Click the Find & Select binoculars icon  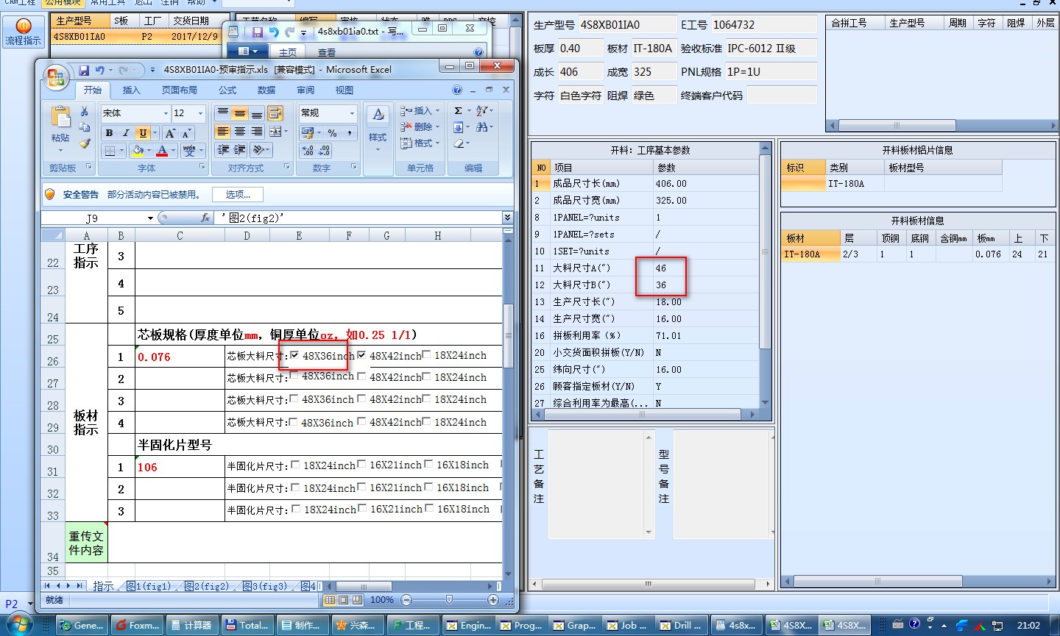pos(481,127)
